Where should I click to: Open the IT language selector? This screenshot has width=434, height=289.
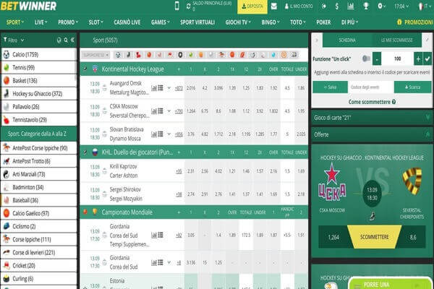tap(425, 6)
